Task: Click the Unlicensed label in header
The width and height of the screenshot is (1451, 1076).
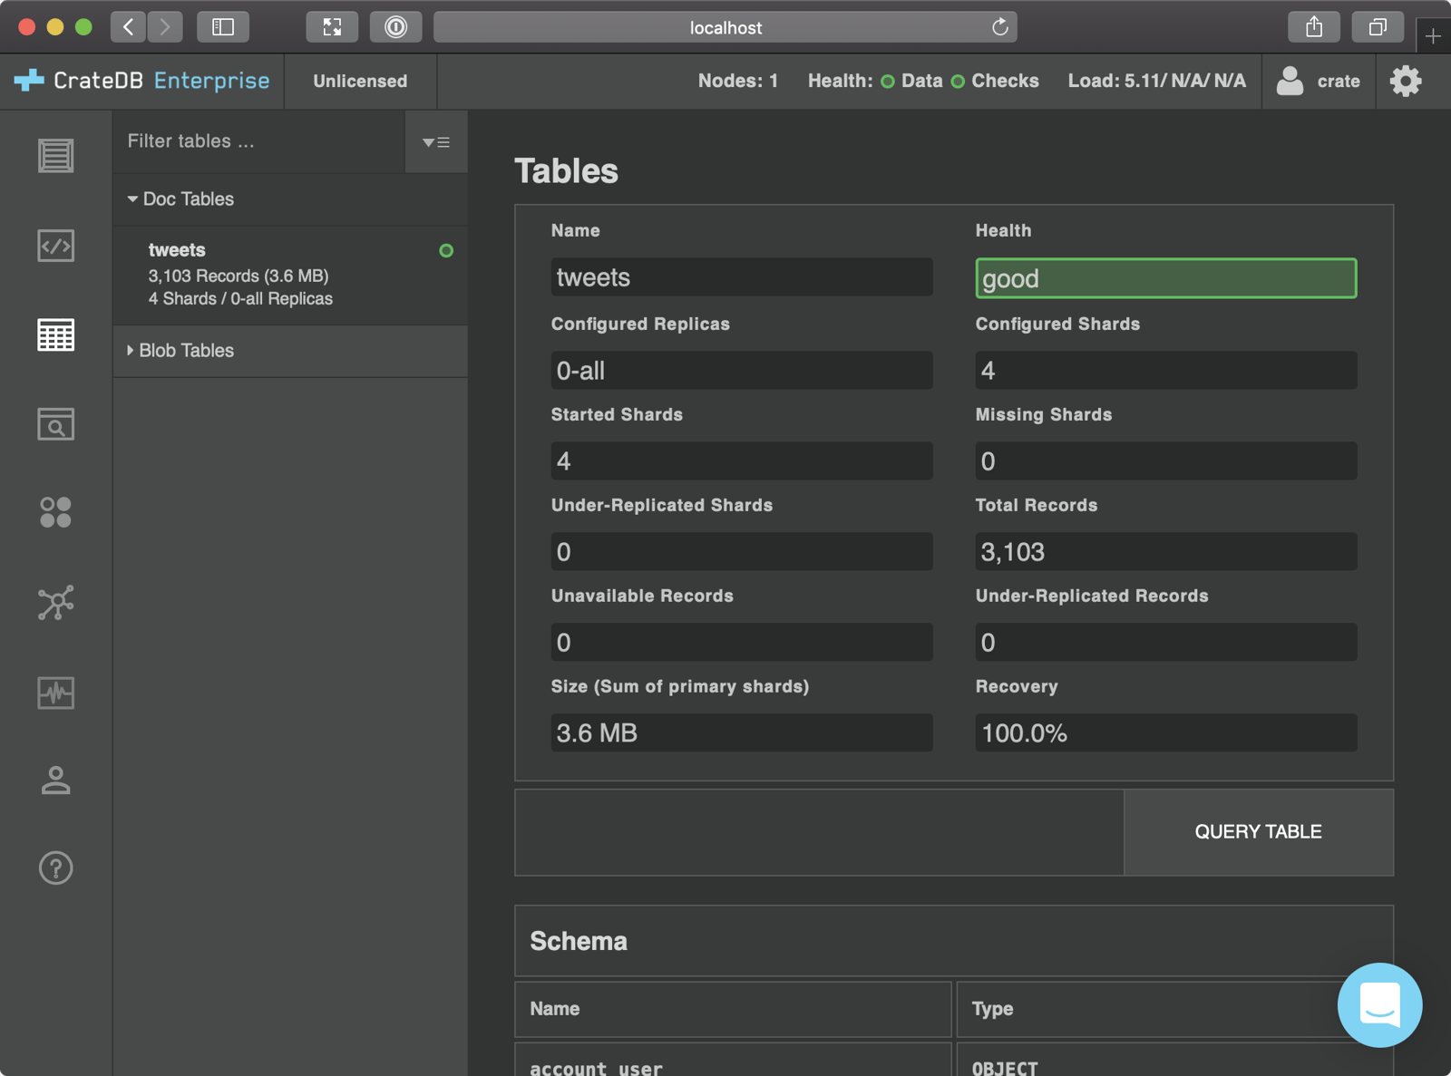Action: 360,82
